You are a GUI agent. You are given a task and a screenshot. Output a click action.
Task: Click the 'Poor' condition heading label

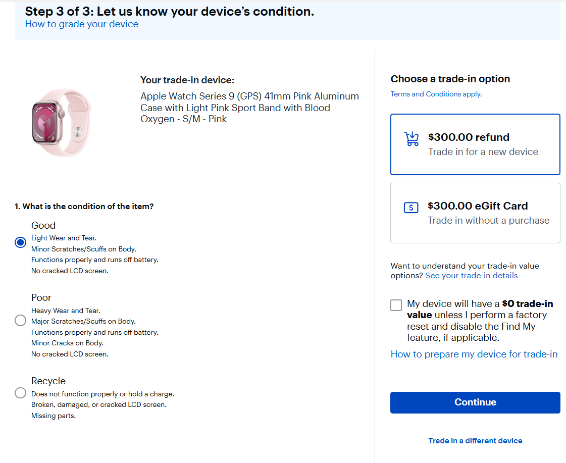[x=41, y=298]
